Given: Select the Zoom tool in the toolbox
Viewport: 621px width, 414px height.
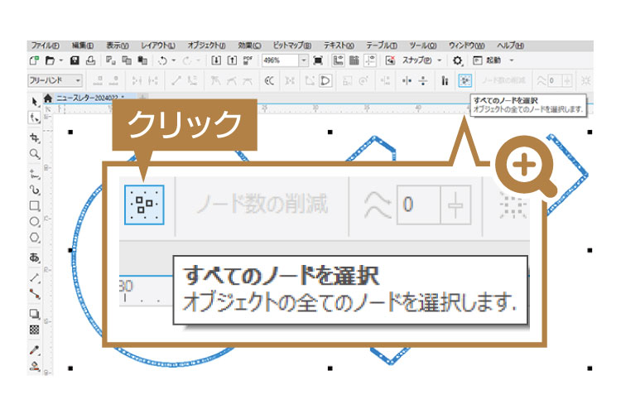Looking at the screenshot, I should click(x=34, y=154).
